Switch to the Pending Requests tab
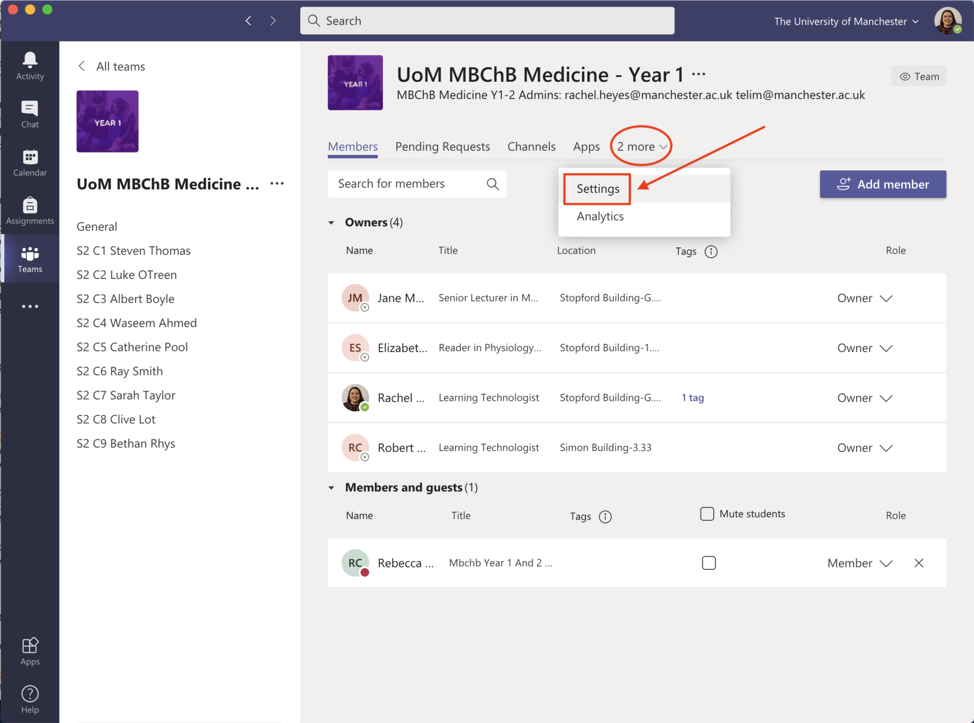The height and width of the screenshot is (723, 974). pyautogui.click(x=442, y=147)
